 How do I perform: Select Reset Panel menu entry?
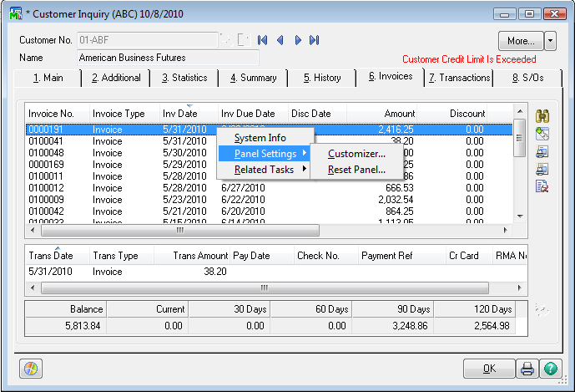356,170
